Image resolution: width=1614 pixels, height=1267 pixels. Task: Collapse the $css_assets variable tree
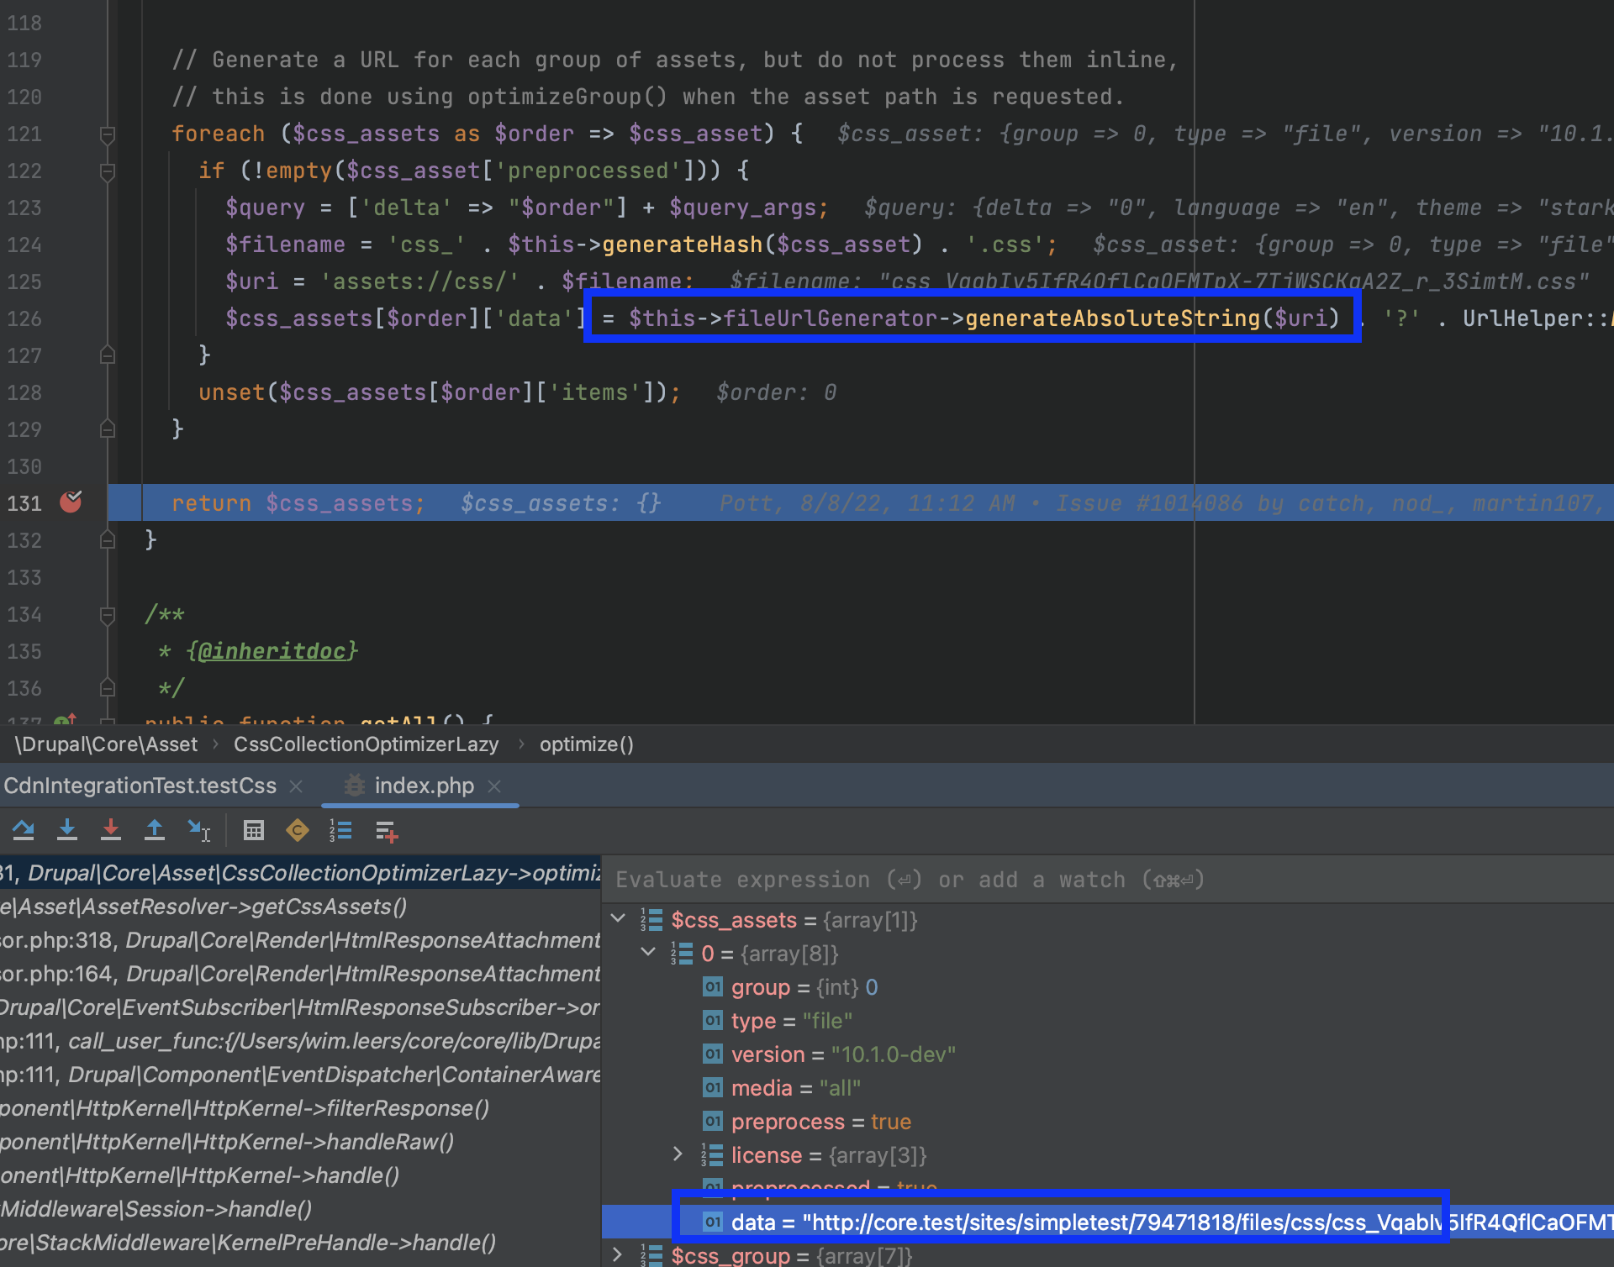[x=619, y=919]
